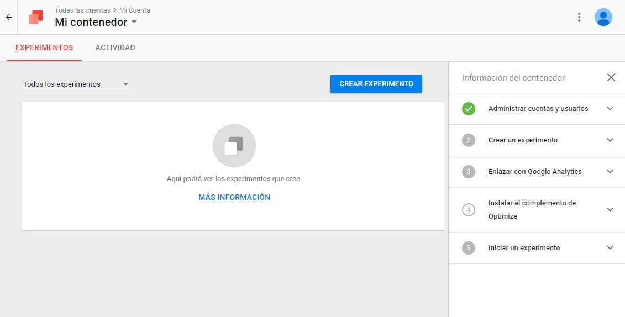Image resolution: width=625 pixels, height=317 pixels.
Task: Go back with the left arrow icon
Action: click(x=9, y=17)
